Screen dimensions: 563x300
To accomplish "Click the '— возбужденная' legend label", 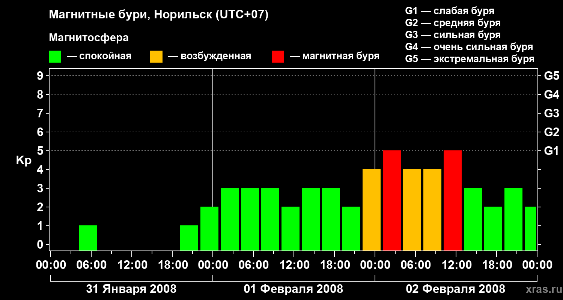I will [209, 56].
